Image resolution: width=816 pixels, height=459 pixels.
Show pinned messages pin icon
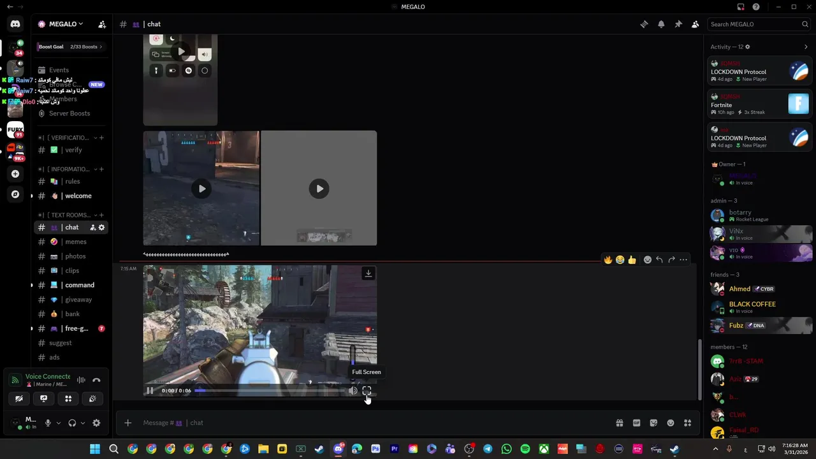(678, 24)
